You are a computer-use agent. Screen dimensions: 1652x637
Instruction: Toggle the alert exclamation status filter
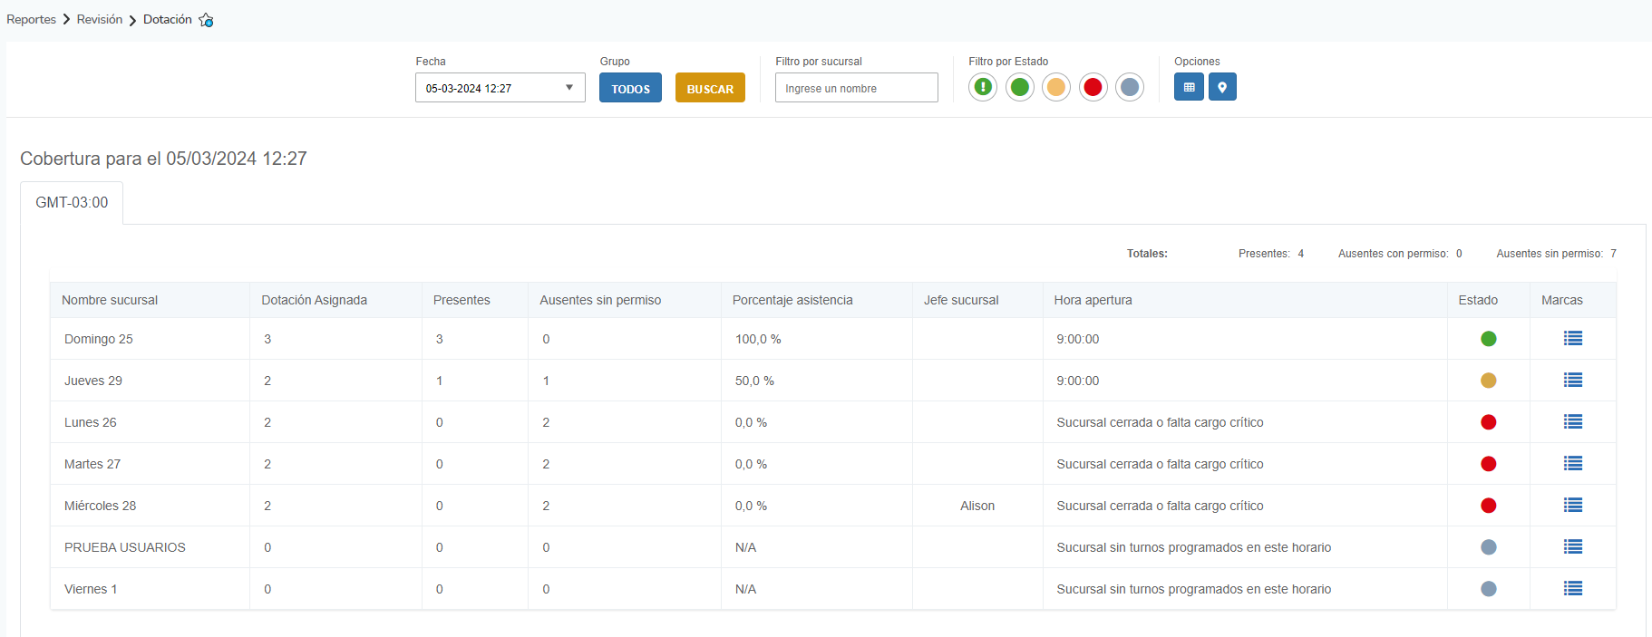click(983, 88)
